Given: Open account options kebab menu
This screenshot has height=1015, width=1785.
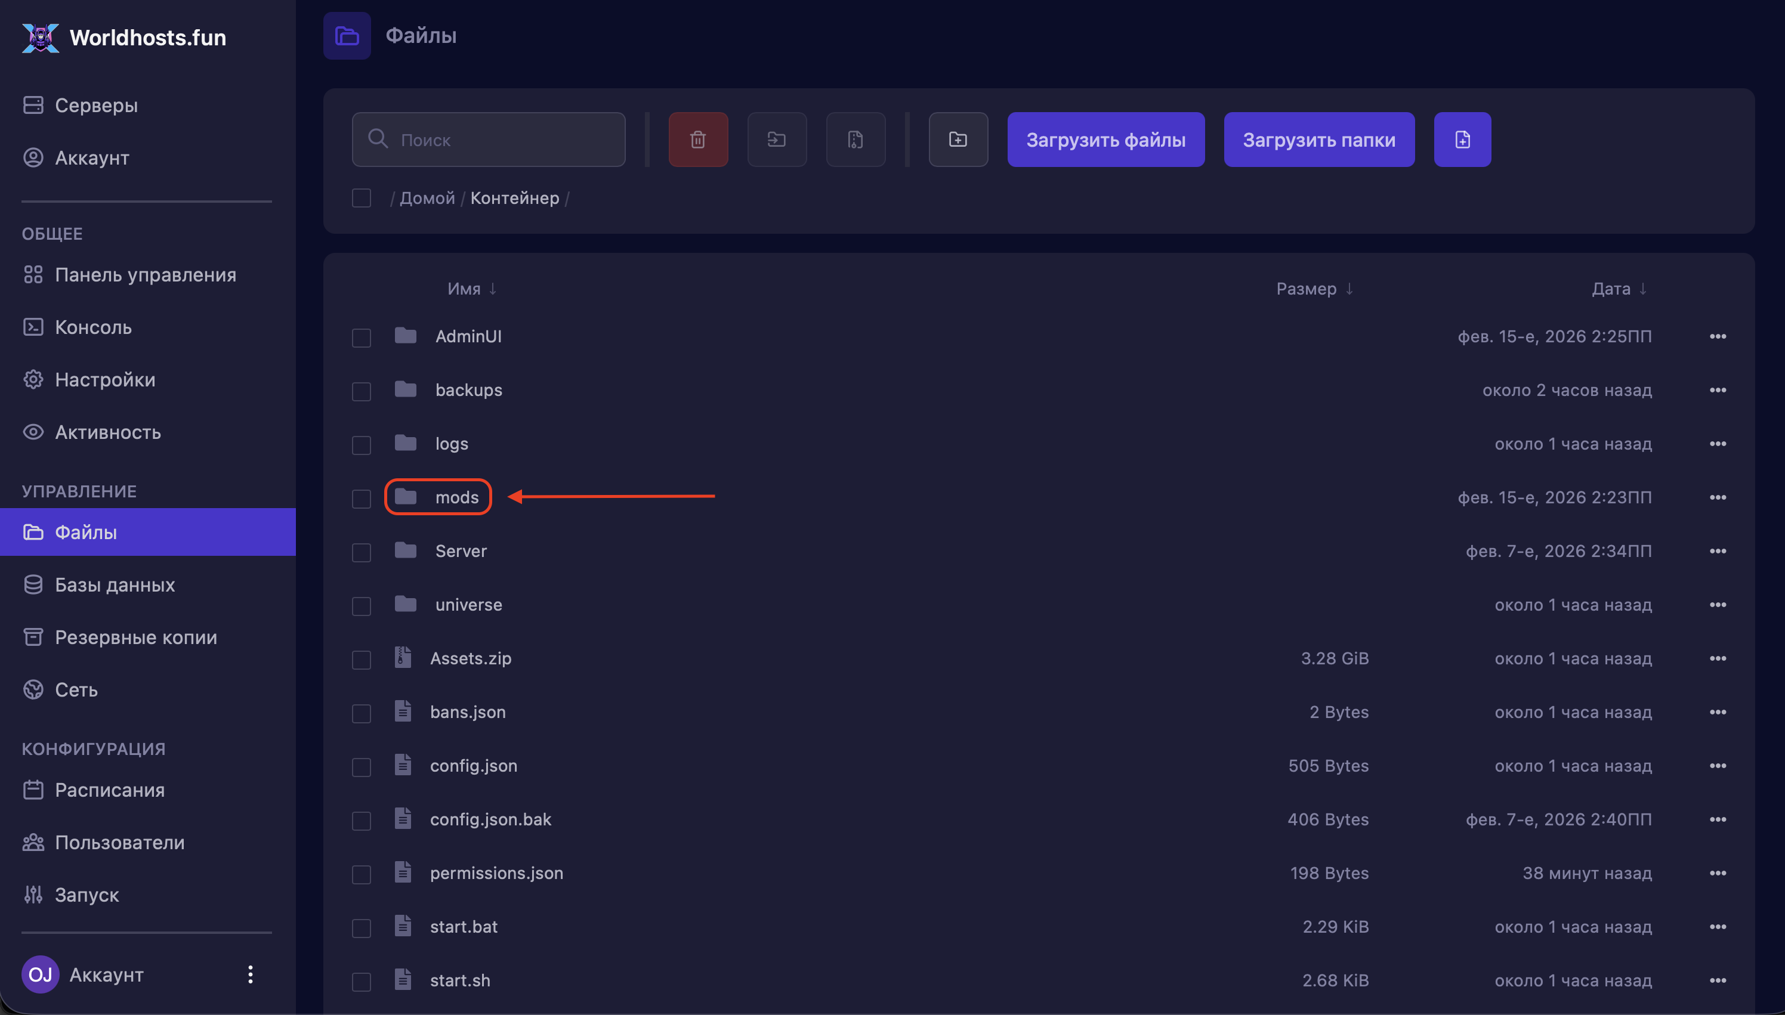Looking at the screenshot, I should (x=251, y=974).
